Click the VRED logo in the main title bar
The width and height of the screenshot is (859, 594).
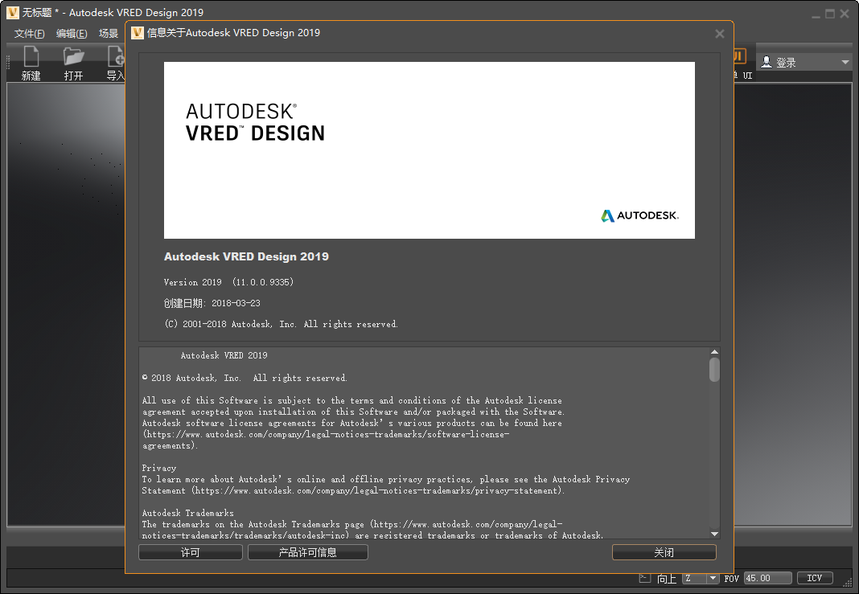coord(12,12)
